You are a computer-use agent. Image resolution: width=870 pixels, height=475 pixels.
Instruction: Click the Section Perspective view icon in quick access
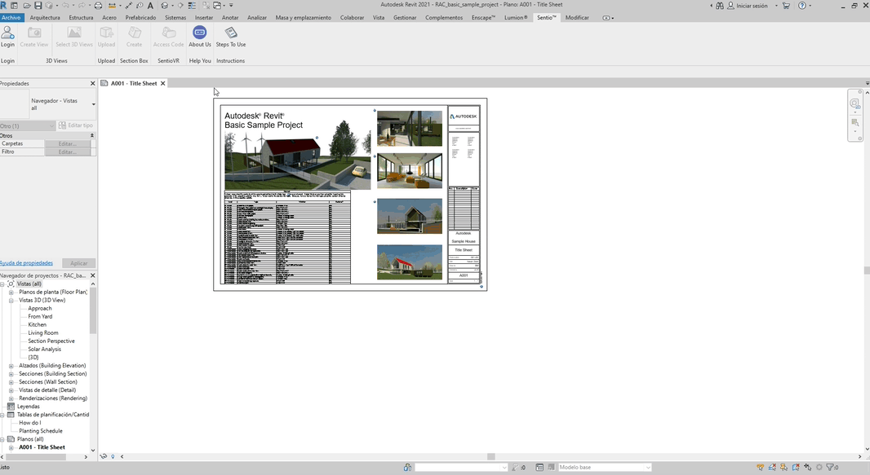[x=180, y=6]
